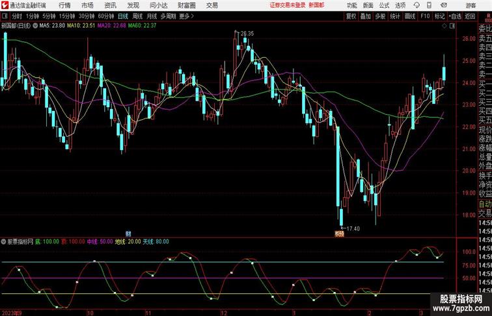Click the 复权 button
Image resolution: width=492 pixels, height=316 pixels.
click(351, 16)
